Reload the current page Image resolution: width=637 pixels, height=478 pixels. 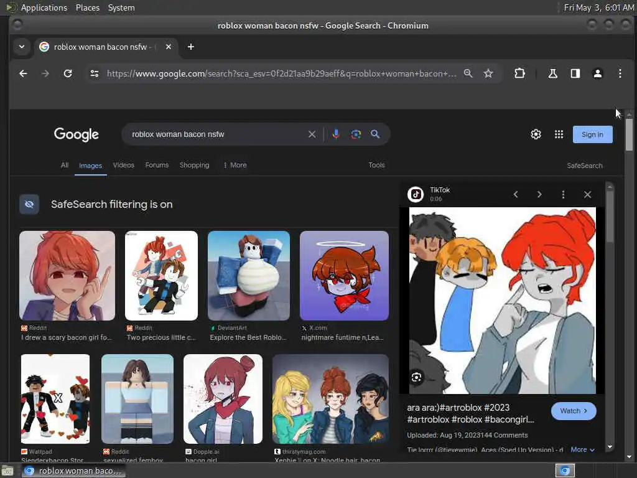pyautogui.click(x=68, y=73)
